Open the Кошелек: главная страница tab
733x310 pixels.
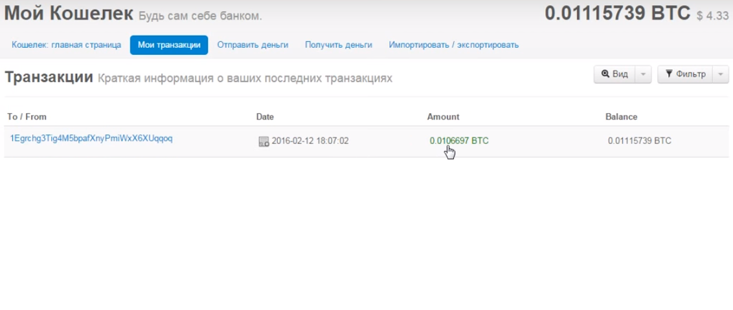coord(66,45)
